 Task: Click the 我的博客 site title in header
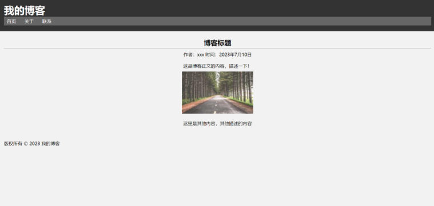pyautogui.click(x=25, y=11)
